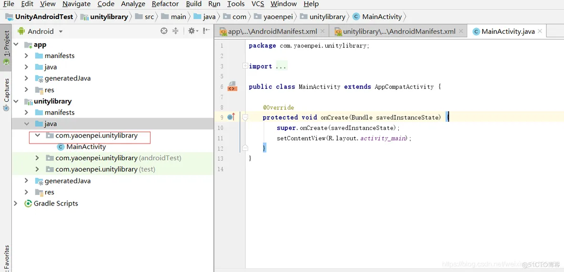Open the Refactor menu
Viewport: 564px width, 272px height.
click(x=165, y=4)
